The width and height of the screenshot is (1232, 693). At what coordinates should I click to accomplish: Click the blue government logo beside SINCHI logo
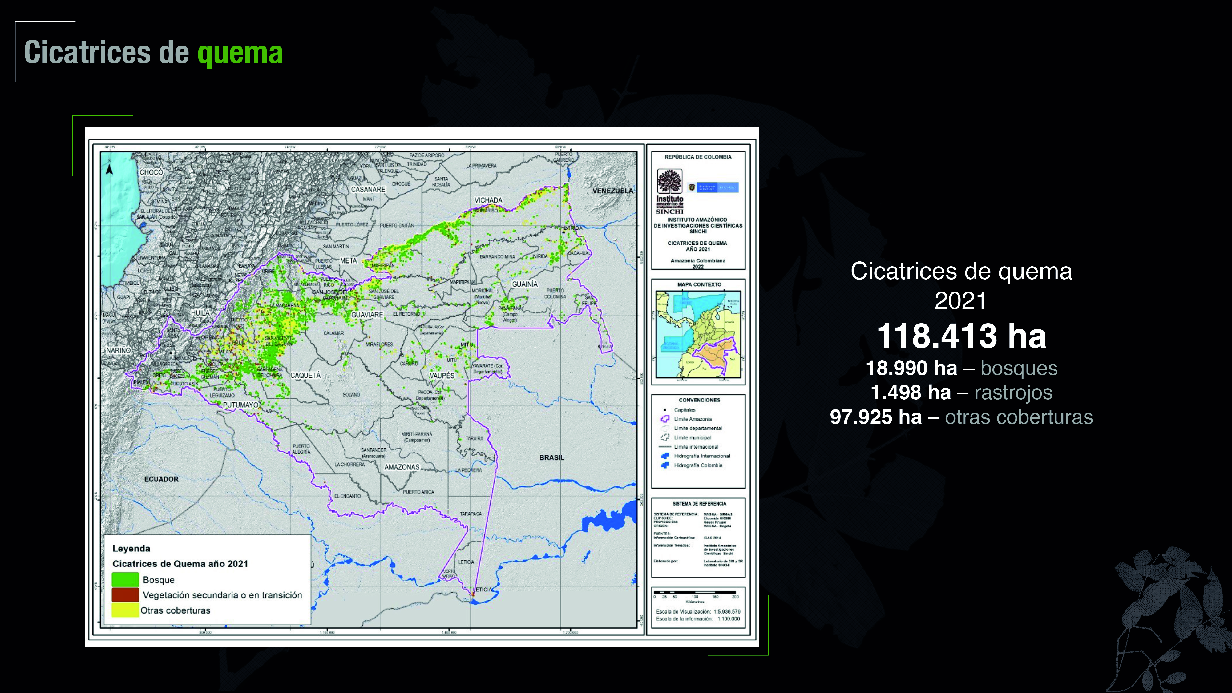point(713,187)
